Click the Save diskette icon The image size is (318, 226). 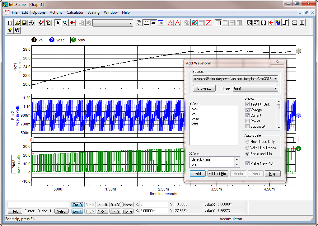[24, 23]
